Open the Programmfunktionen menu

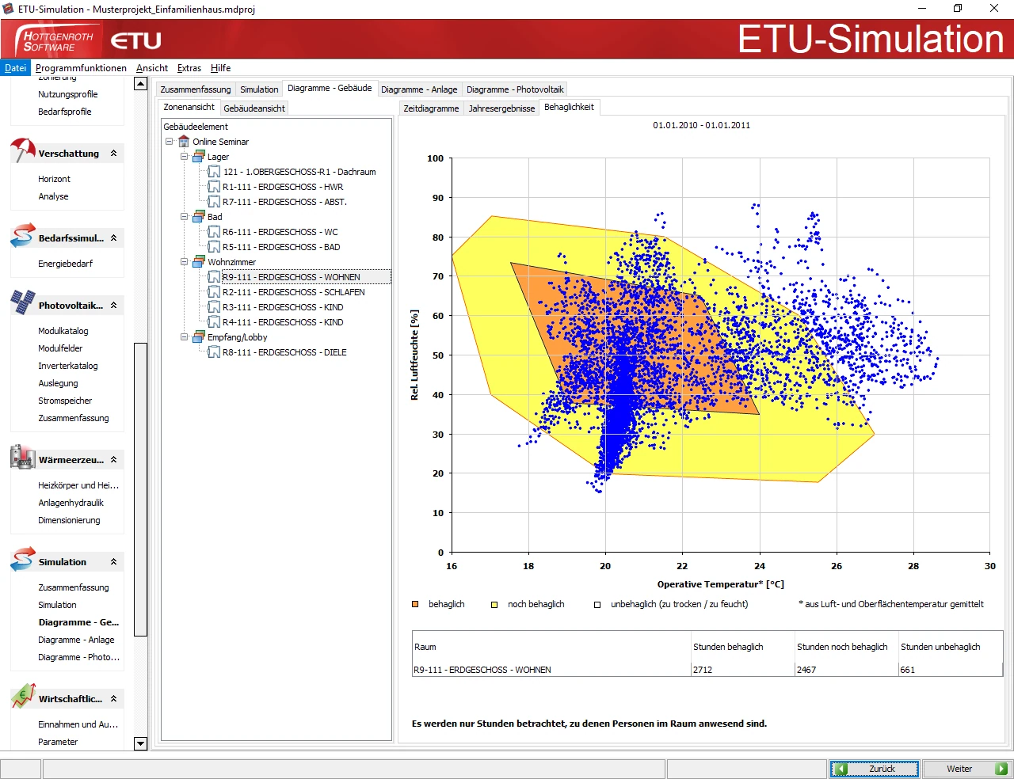tap(81, 68)
